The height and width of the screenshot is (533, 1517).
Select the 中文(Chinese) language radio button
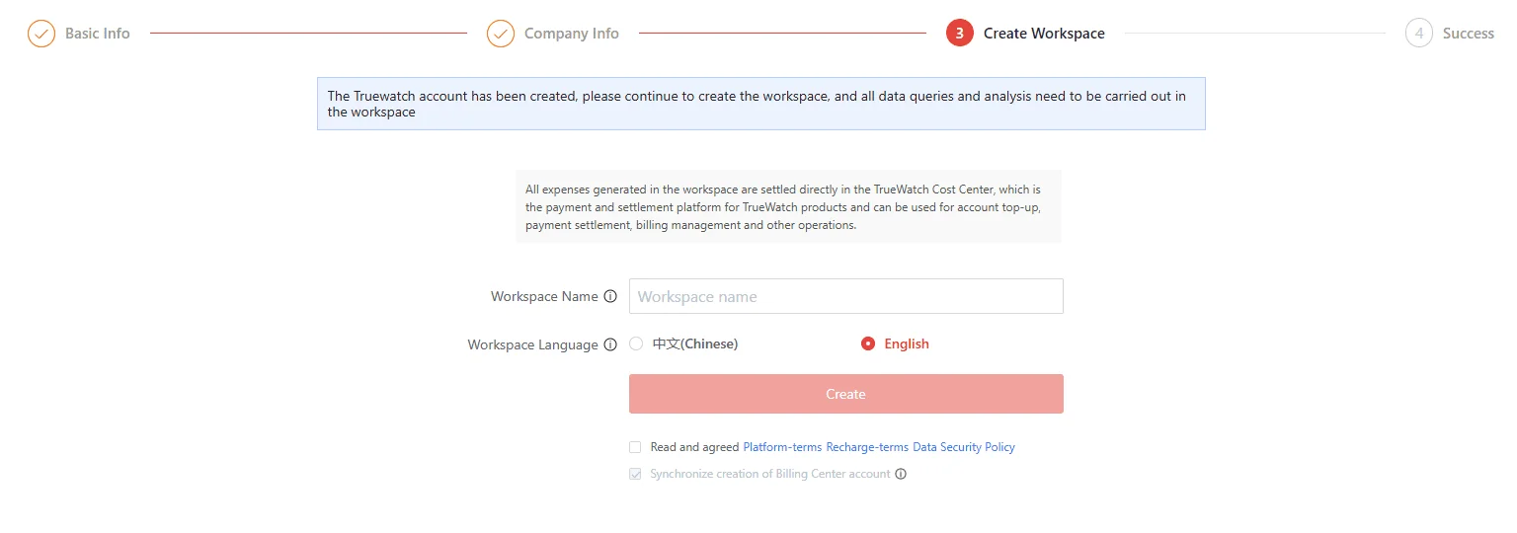(x=636, y=343)
